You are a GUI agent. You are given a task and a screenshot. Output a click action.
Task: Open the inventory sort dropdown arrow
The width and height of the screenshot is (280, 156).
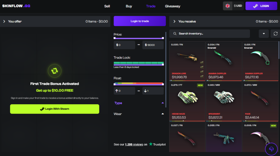click(x=264, y=34)
